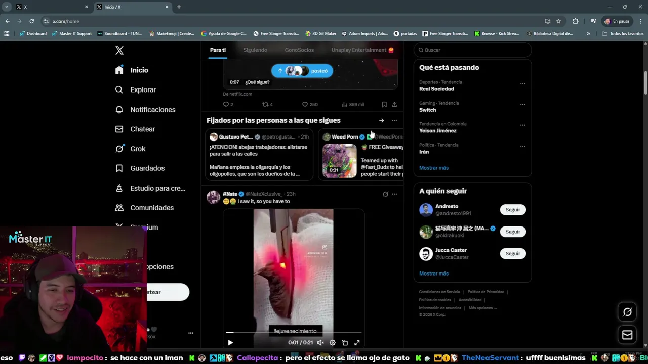Open Weed Porn video thumbnail
648x364 pixels.
tap(340, 161)
